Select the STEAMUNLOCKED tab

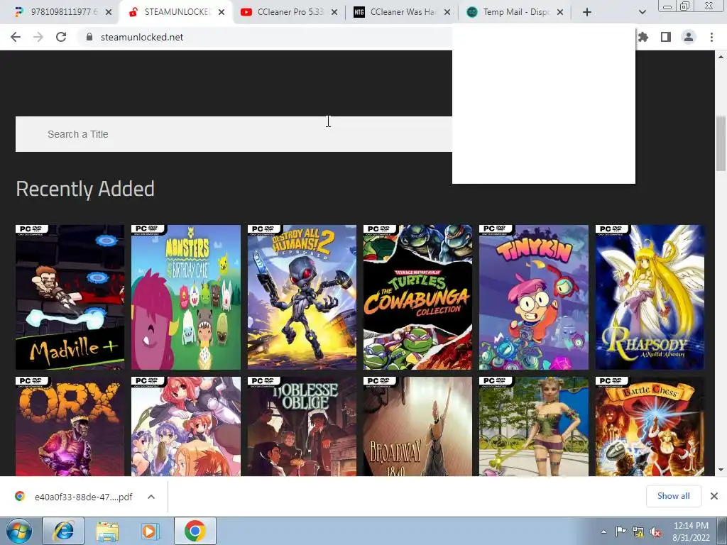point(176,12)
